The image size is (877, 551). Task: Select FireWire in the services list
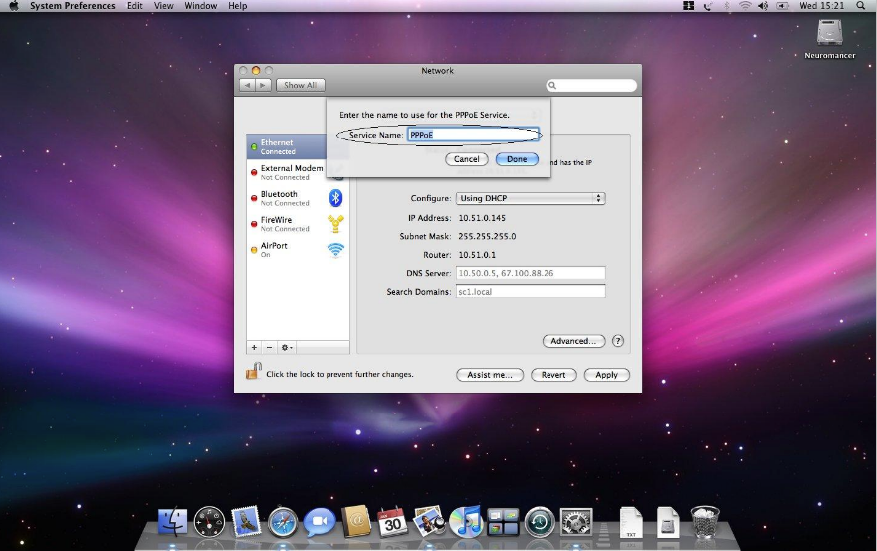coord(298,224)
